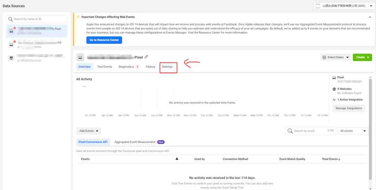Select first pixel data source icon

[11, 31]
